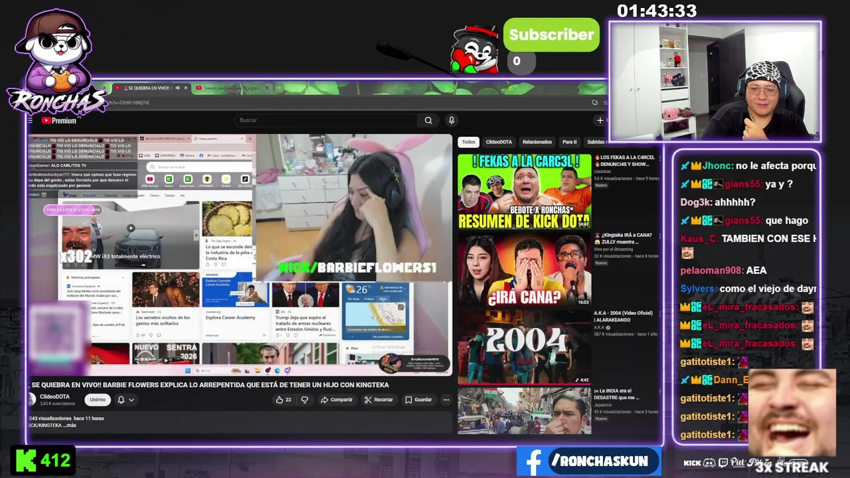Screen dimensions: 850x478
Task: Select the Subidas filter chip
Action: pos(596,142)
